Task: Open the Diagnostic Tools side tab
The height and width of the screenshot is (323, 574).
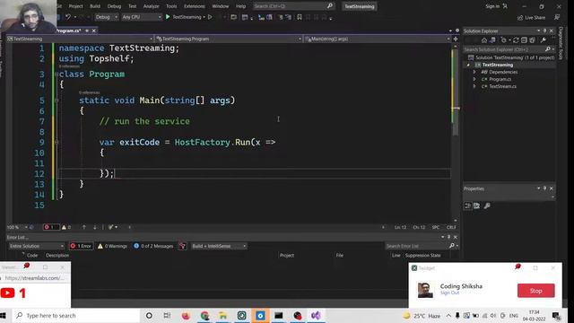Action: click(561, 43)
